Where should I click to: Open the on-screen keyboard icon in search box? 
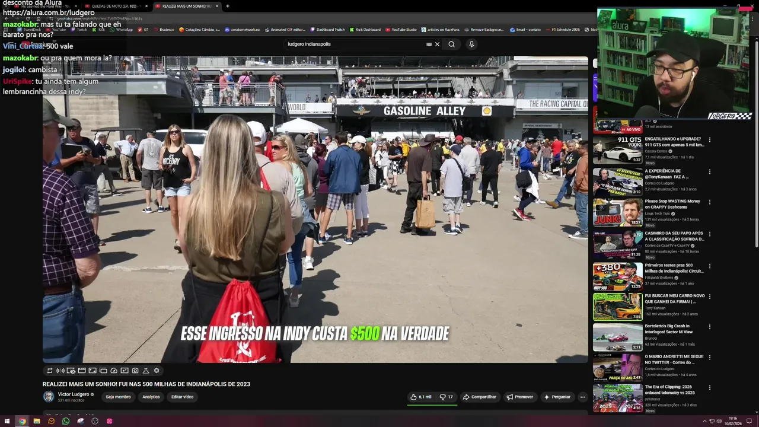point(429,44)
